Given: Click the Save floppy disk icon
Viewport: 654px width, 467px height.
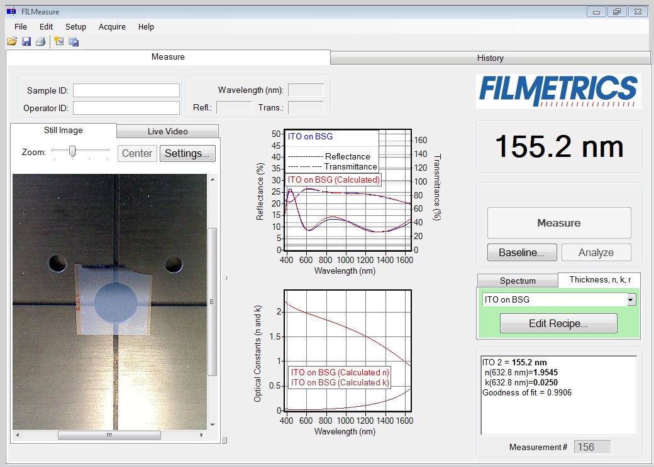Looking at the screenshot, I should point(26,41).
